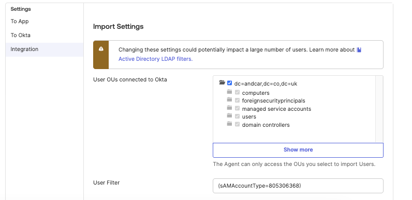Click the documentation book icon after 'Learn more about'
The height and width of the screenshot is (200, 412).
[x=359, y=49]
